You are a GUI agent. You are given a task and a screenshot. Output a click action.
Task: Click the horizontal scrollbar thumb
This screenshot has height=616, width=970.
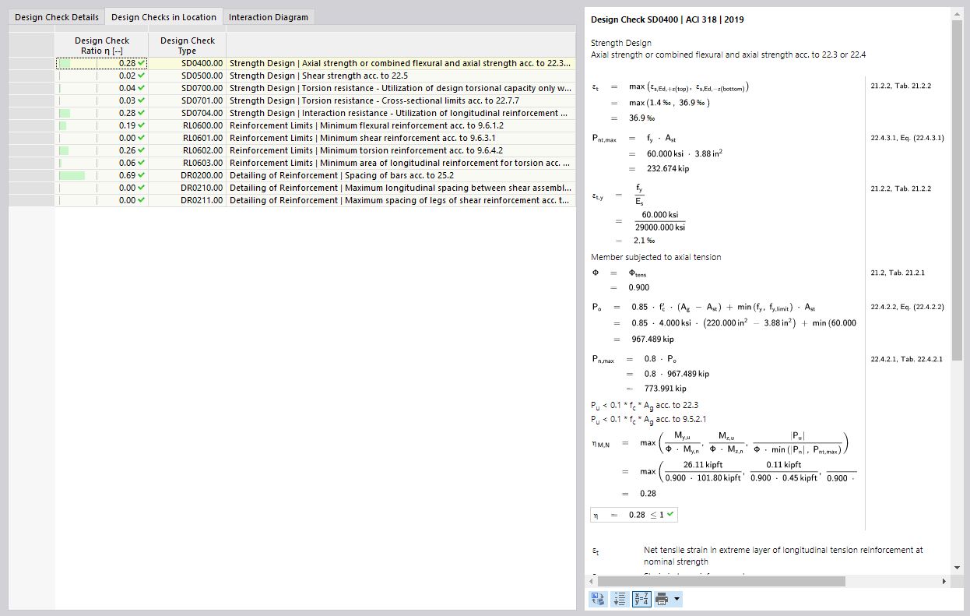pos(721,582)
